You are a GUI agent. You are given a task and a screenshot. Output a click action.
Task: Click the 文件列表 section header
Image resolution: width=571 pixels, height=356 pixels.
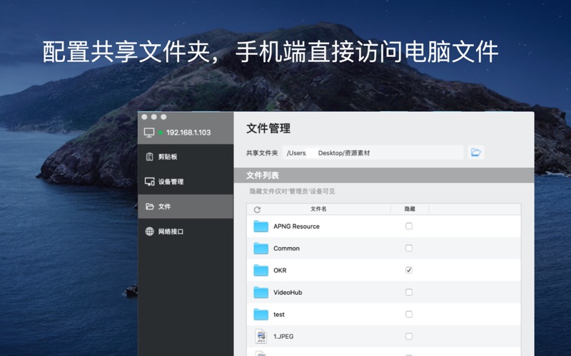[263, 175]
